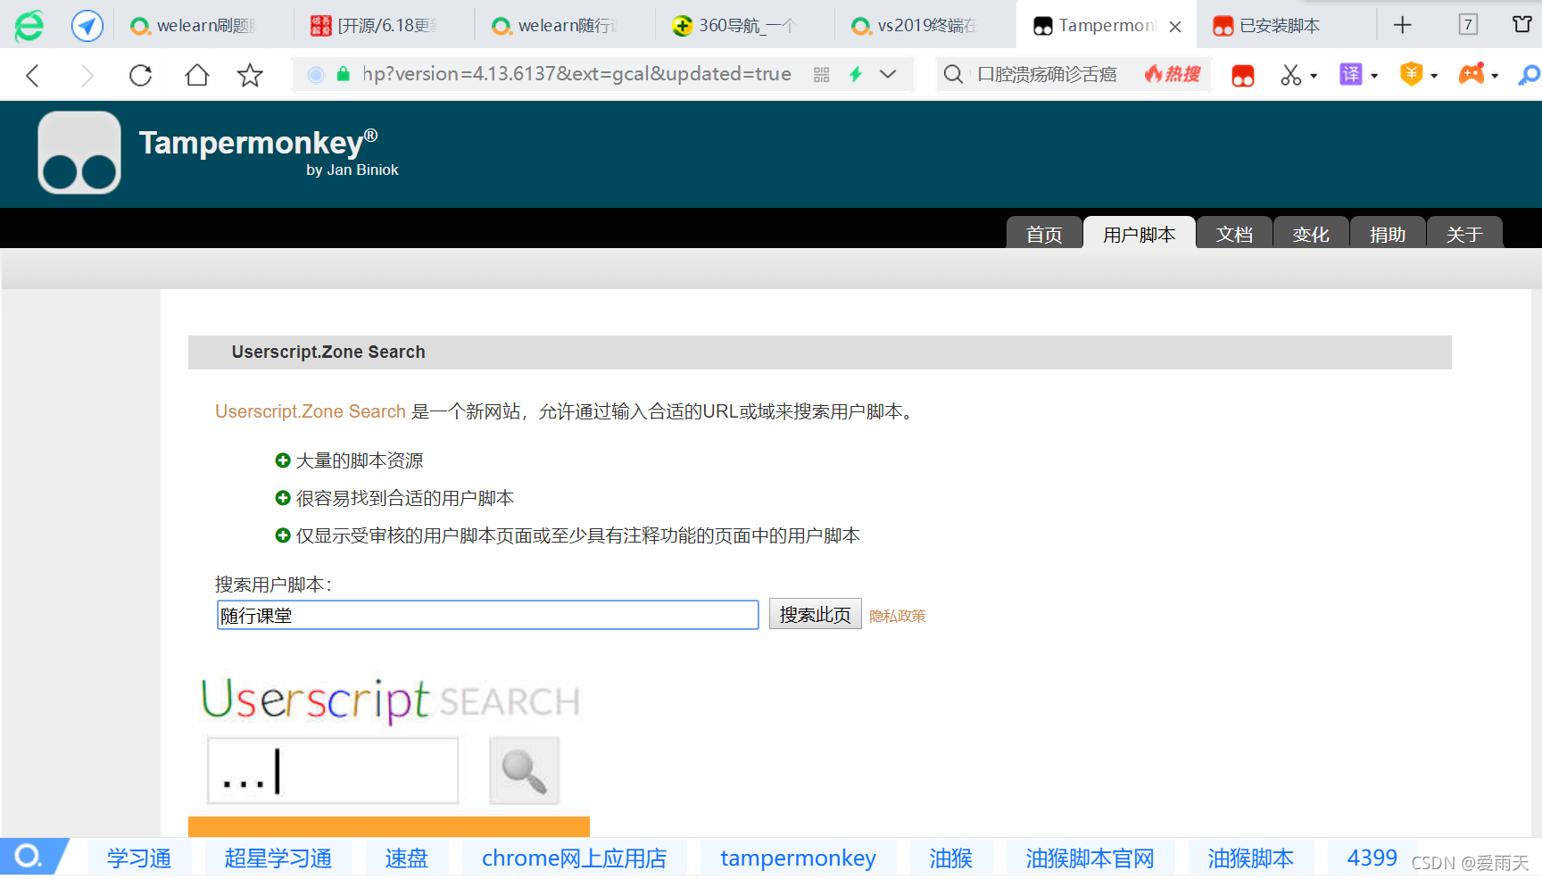The height and width of the screenshot is (879, 1542).
Task: Click the Tampermonkey extension icon in the browser toolbar
Action: (1242, 75)
